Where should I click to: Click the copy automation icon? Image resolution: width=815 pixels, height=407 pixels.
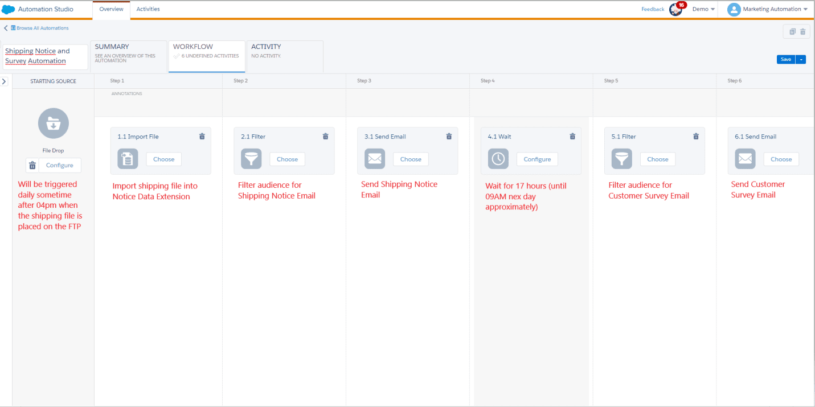point(792,32)
